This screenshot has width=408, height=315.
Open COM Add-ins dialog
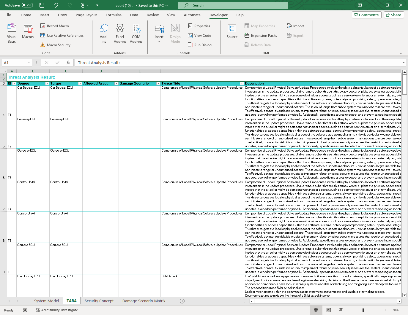(136, 33)
